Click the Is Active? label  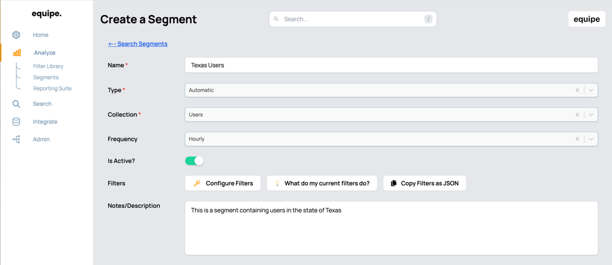(121, 161)
